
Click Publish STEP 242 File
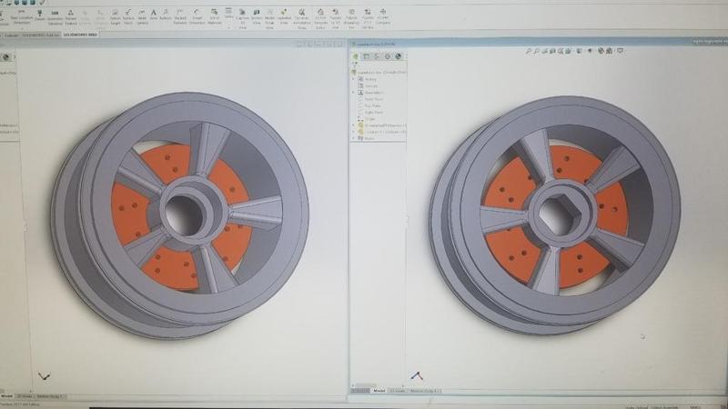point(368,19)
